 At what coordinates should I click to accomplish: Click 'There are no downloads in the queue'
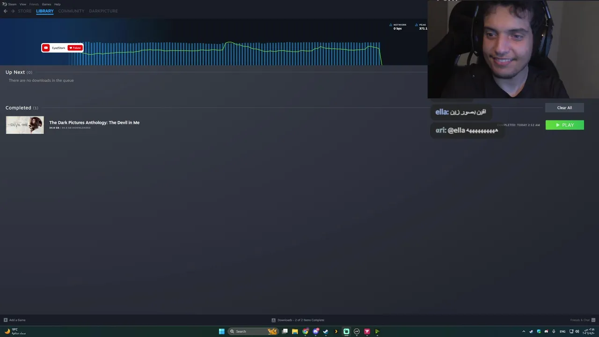point(41,81)
